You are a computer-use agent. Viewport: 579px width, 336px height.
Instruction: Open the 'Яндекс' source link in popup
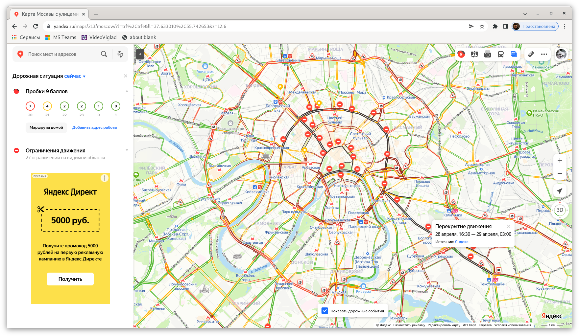462,242
